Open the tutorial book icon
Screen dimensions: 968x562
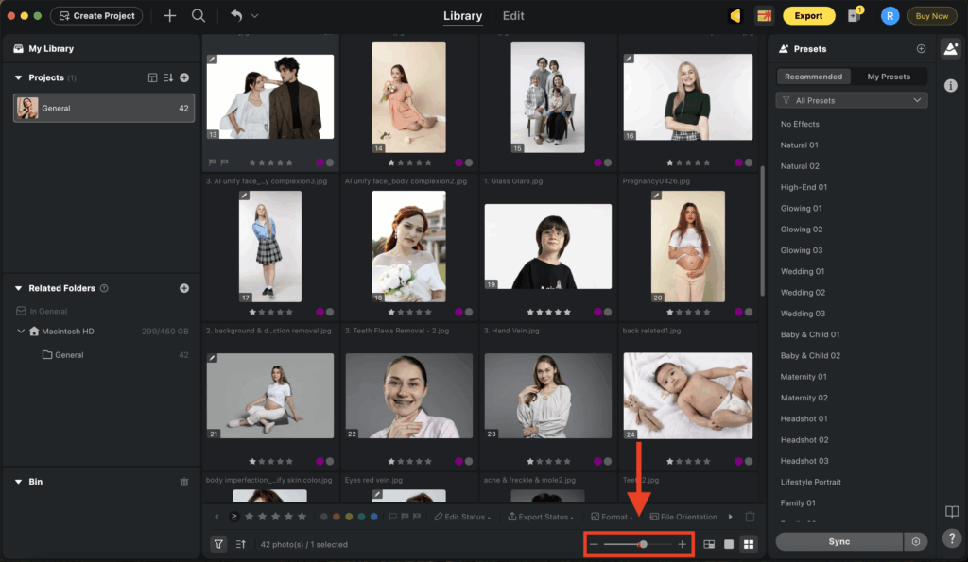click(951, 511)
